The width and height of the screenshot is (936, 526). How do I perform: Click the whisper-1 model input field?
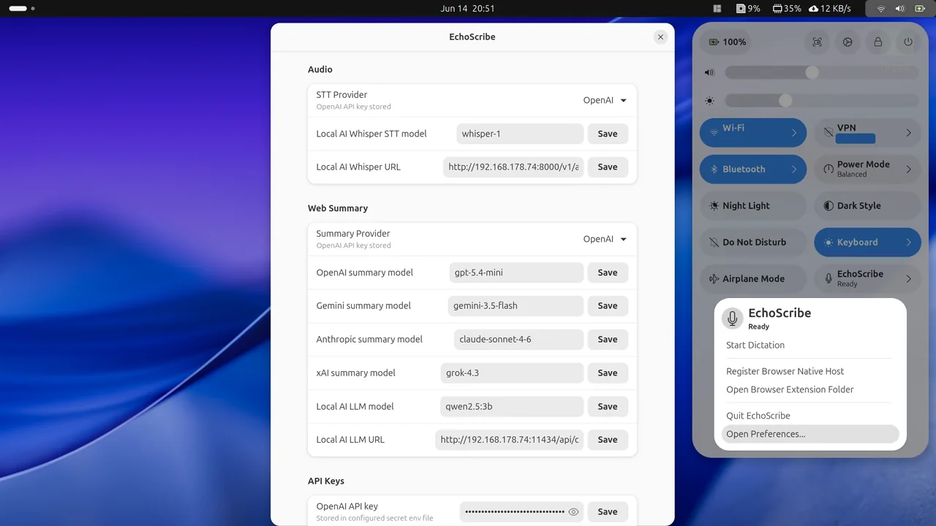point(520,134)
